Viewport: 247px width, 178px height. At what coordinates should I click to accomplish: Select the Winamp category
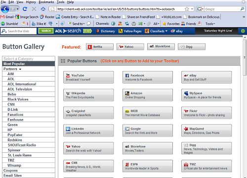point(29,165)
